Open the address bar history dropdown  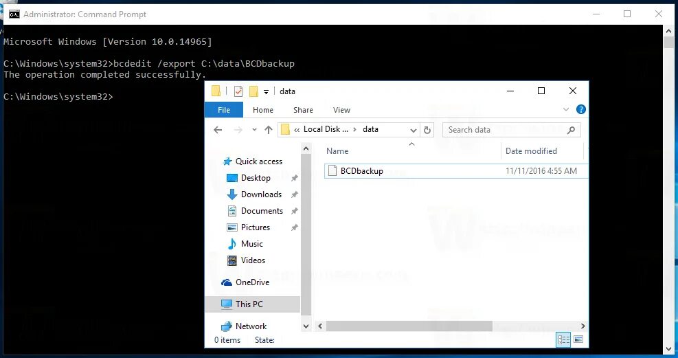[x=413, y=130]
